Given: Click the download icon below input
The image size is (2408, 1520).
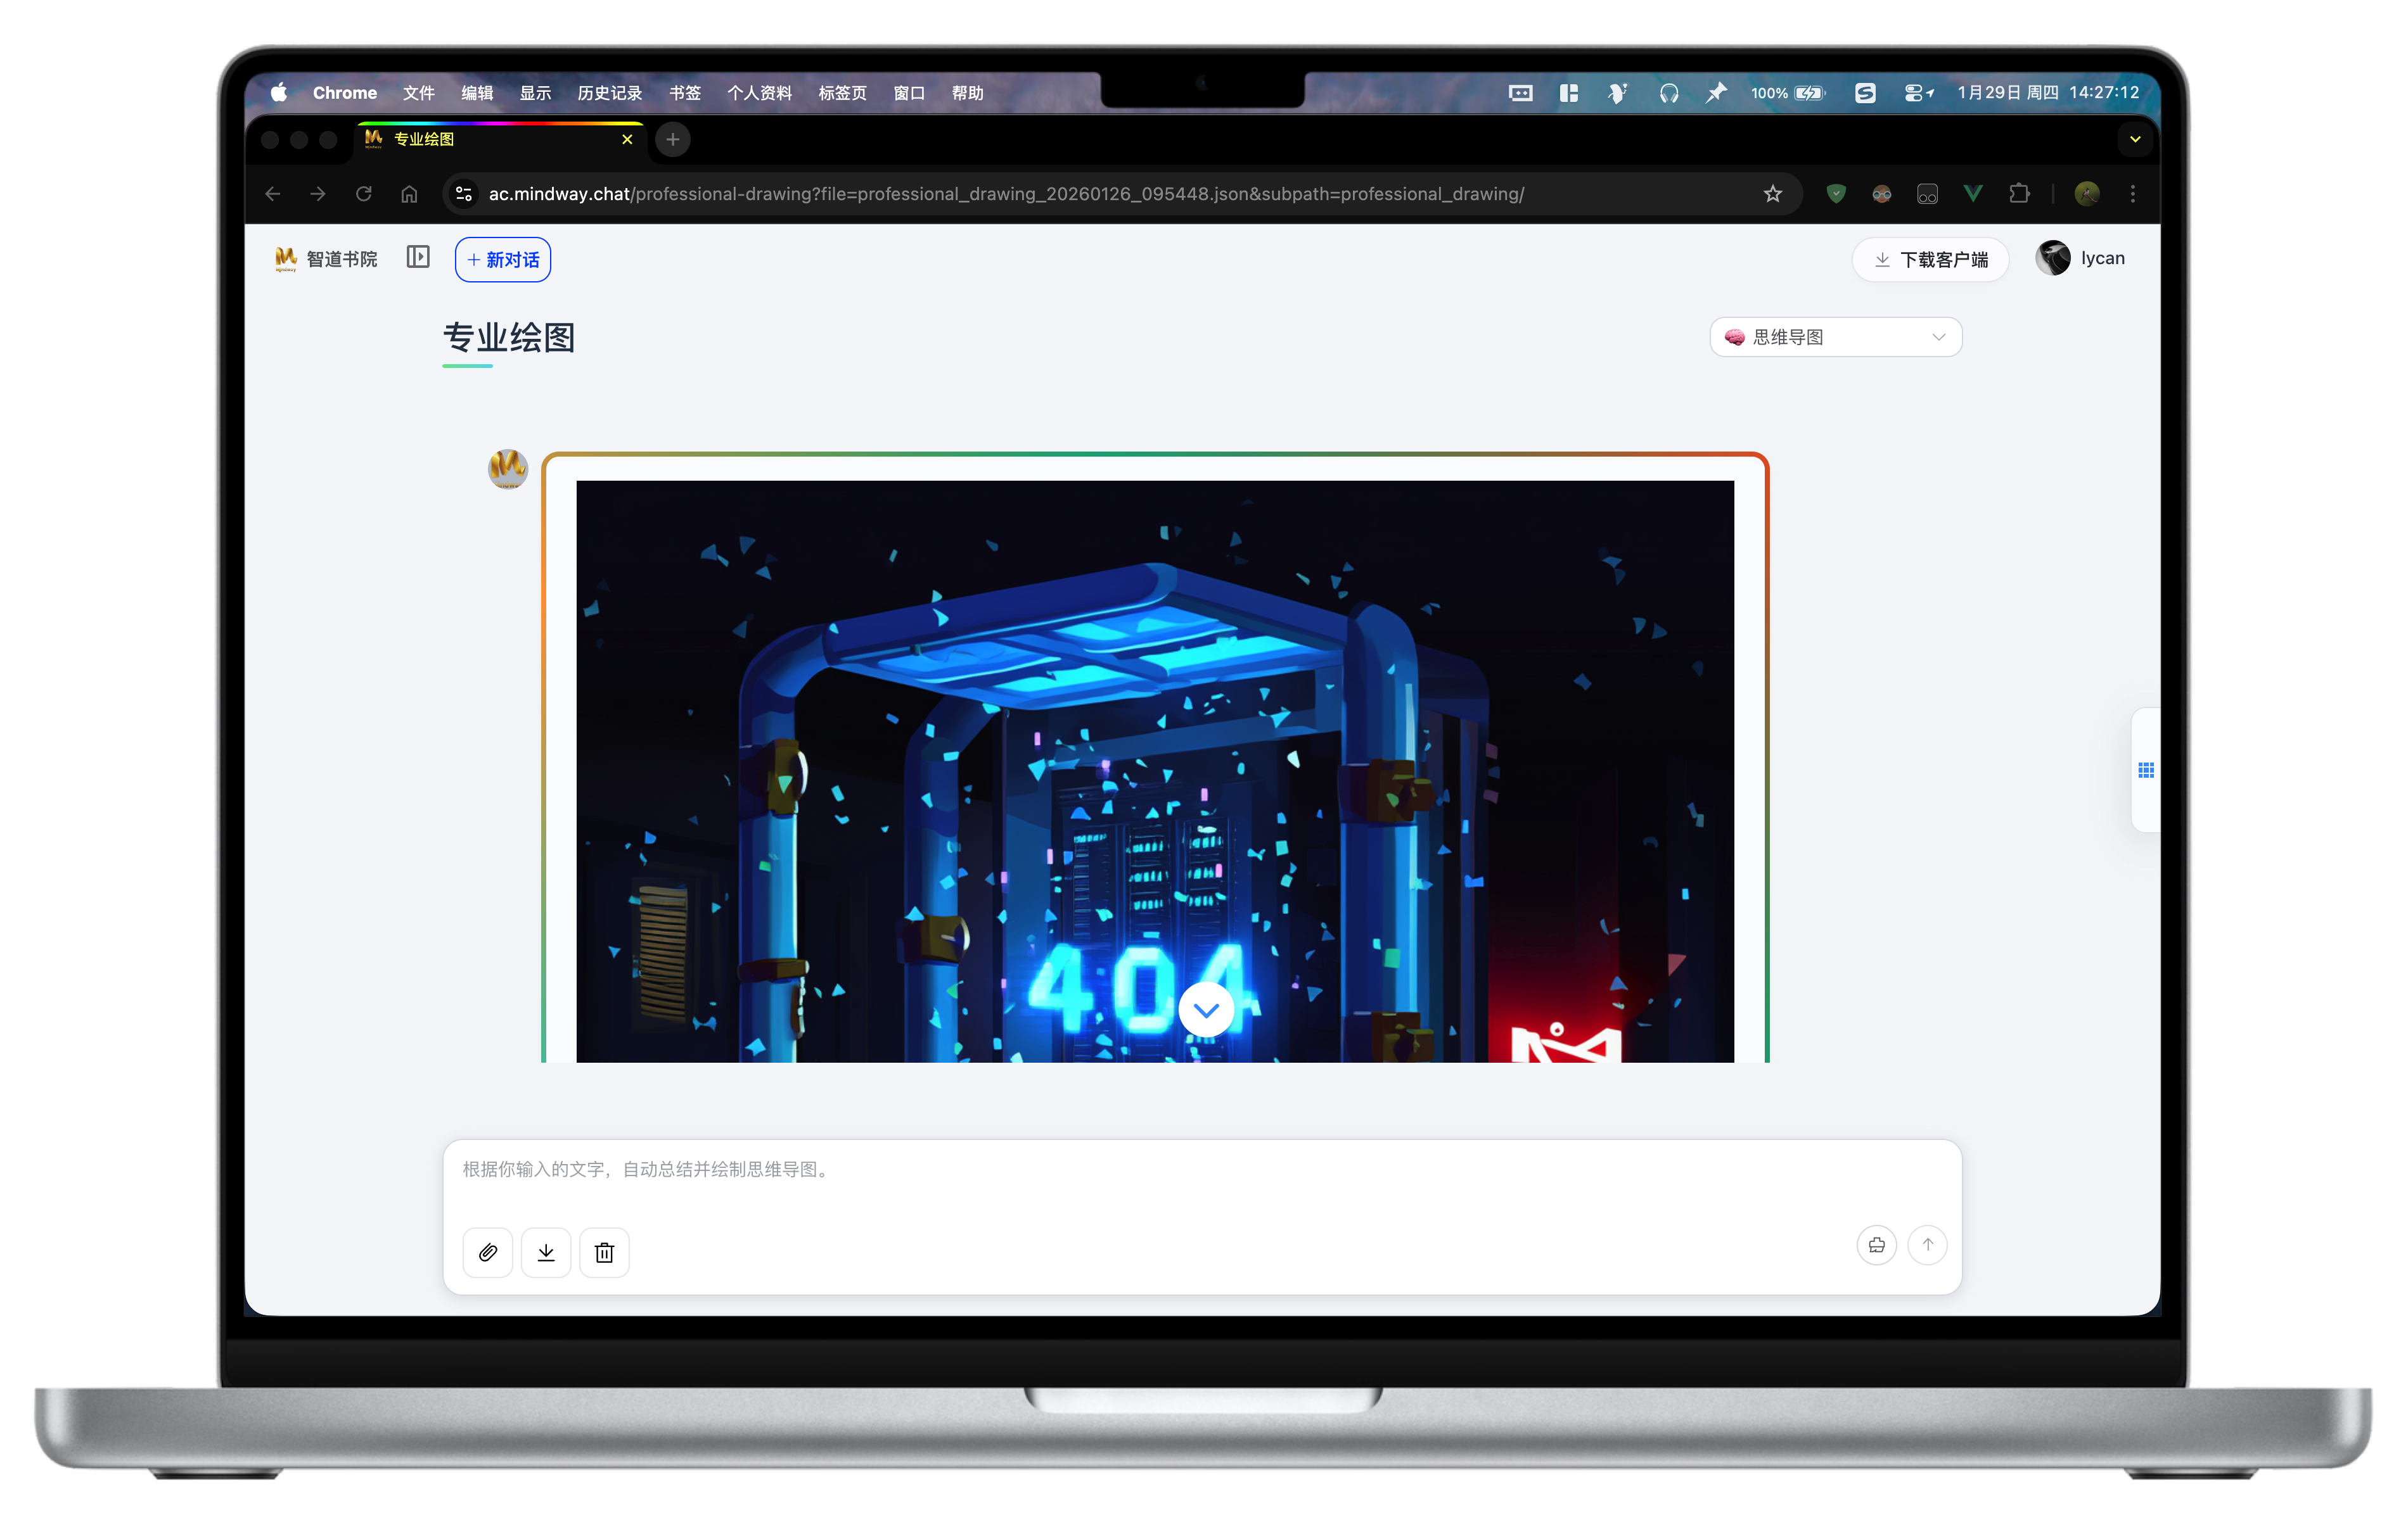Looking at the screenshot, I should pos(546,1252).
